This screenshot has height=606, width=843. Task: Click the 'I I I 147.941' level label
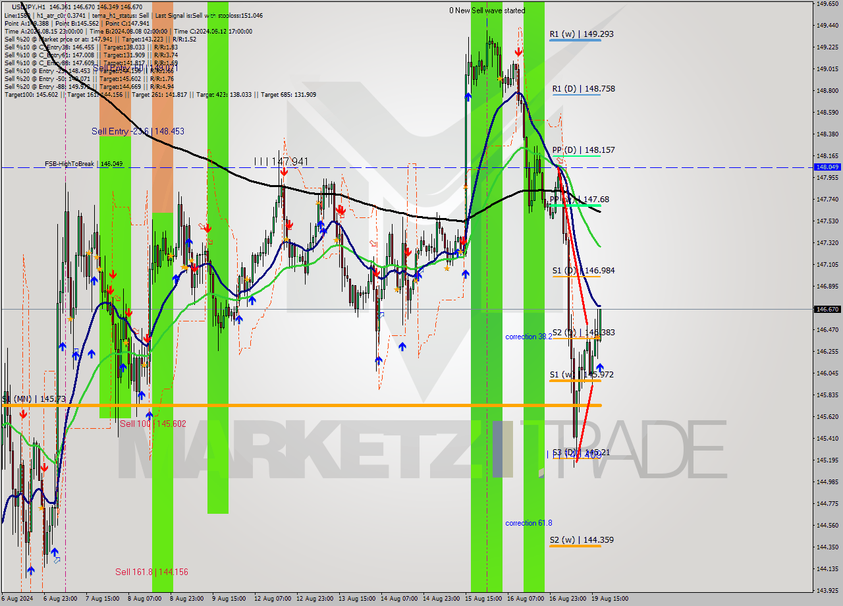281,161
